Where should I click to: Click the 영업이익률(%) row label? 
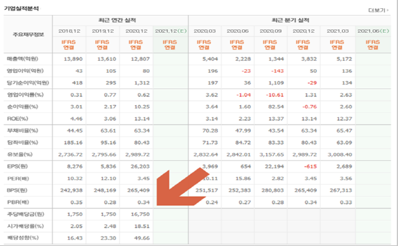coord(25,95)
